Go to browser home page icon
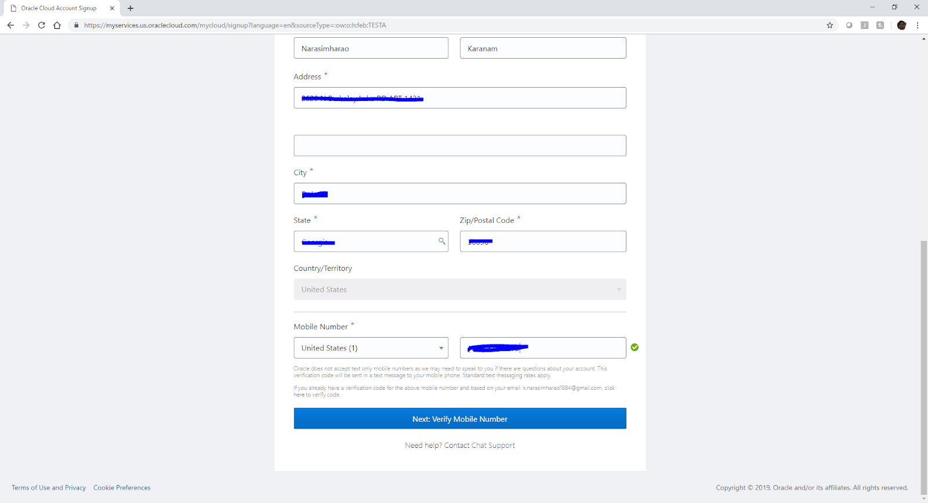This screenshot has width=928, height=503. coord(57,25)
